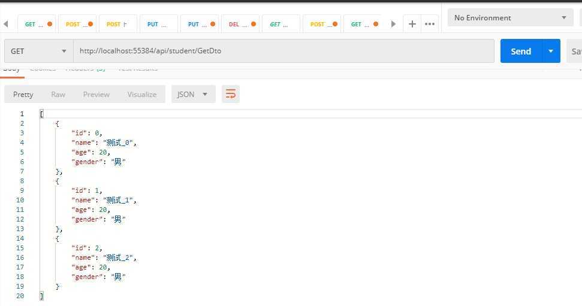Open the GET method dropdown
The width and height of the screenshot is (582, 306).
tap(38, 51)
